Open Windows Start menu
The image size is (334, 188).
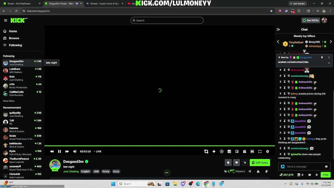click(113, 184)
